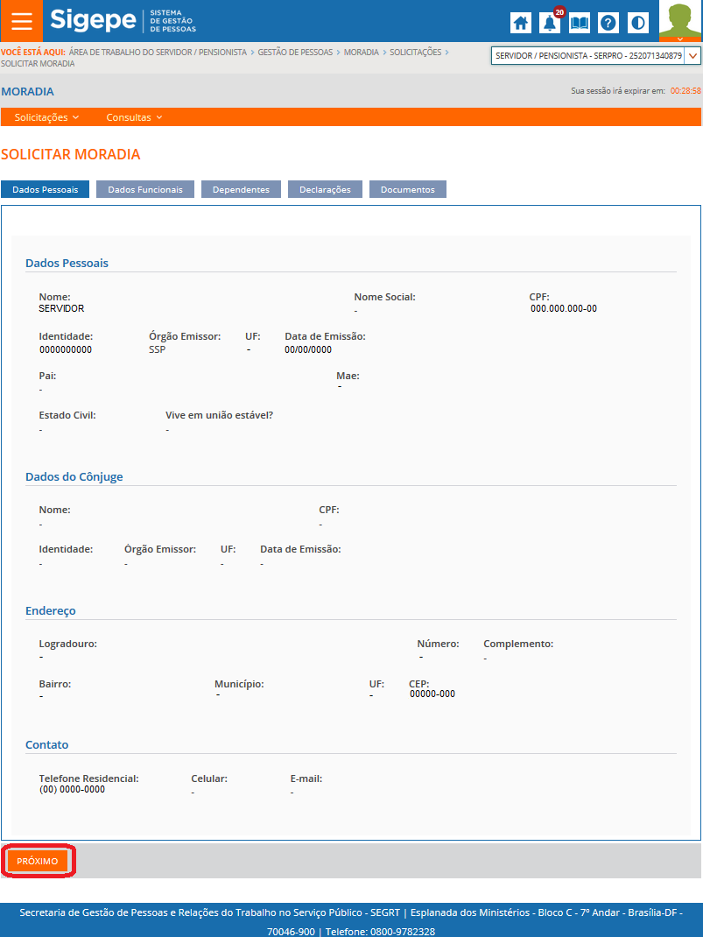Image resolution: width=703 pixels, height=937 pixels.
Task: Expand the Consultas menu
Action: pos(134,117)
